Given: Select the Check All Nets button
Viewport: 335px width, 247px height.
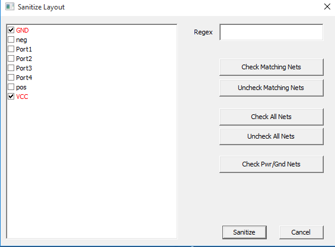Looking at the screenshot, I should pos(272,117).
